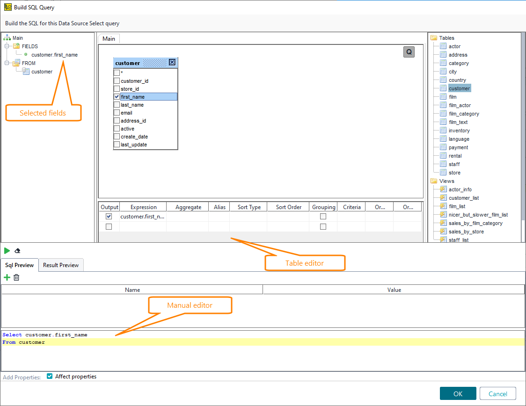526x406 pixels.
Task: Add a parameter with the green plus icon
Action: 7,277
